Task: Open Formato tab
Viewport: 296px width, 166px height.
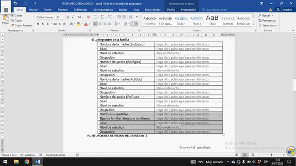Action: pyautogui.click(x=63, y=10)
